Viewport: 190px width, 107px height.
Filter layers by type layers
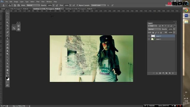(x=166, y=26)
